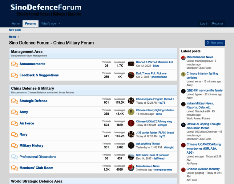
Task: Open China's Space Program Thread II
Action: click(x=155, y=99)
